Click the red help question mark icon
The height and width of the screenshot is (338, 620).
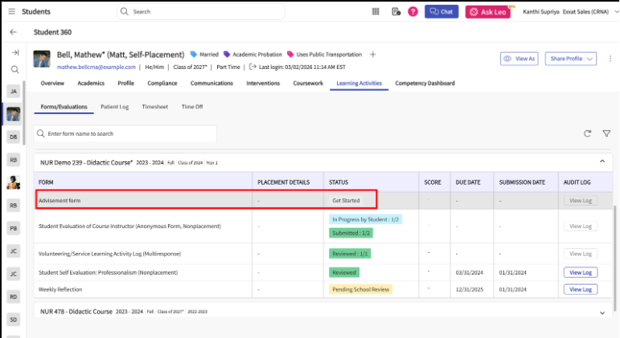pyautogui.click(x=413, y=11)
